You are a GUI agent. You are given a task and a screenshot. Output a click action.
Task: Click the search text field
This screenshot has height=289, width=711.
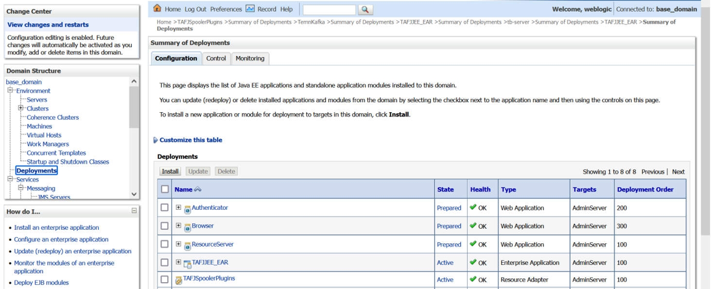pos(329,9)
